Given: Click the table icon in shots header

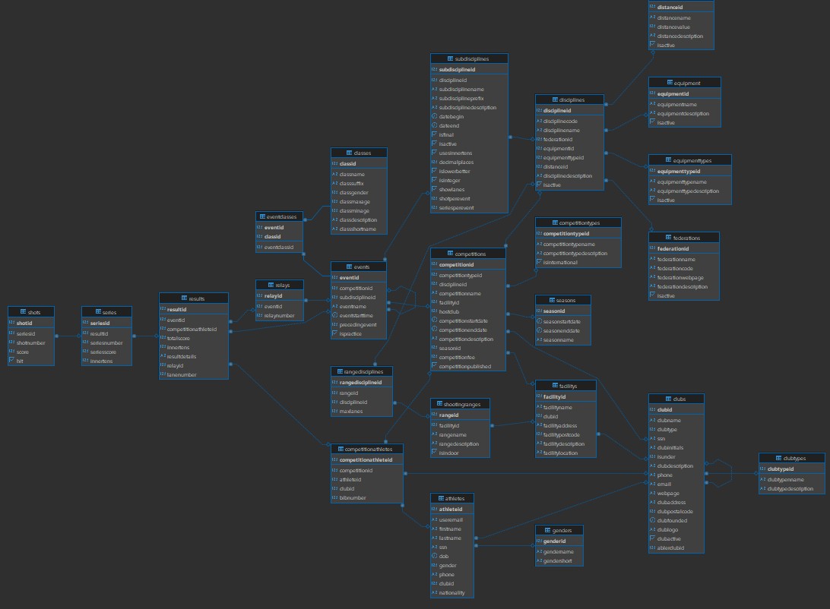Looking at the screenshot, I should 23,312.
